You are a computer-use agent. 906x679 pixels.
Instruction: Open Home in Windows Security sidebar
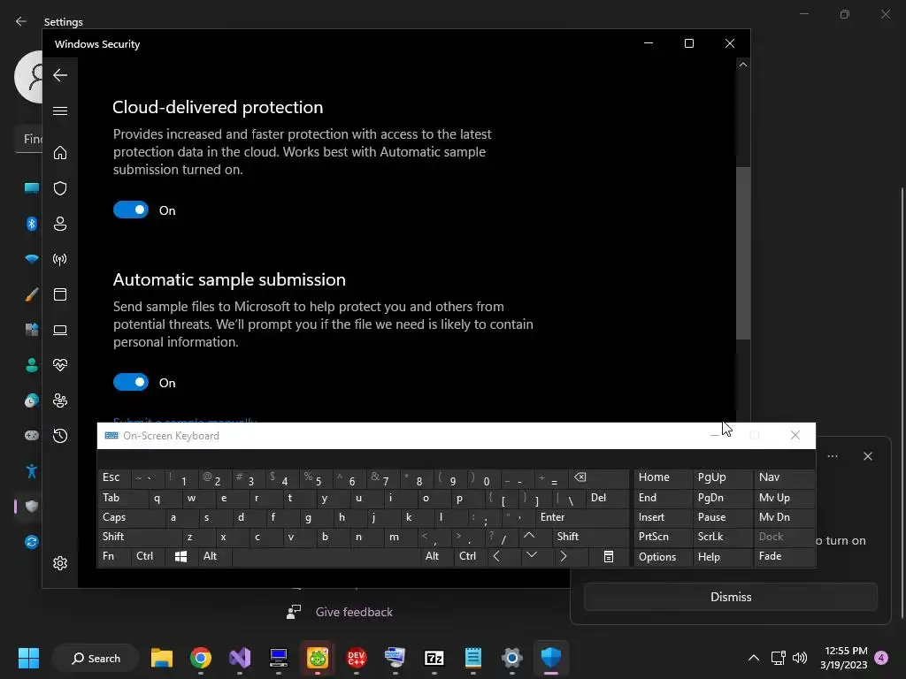pyautogui.click(x=60, y=153)
